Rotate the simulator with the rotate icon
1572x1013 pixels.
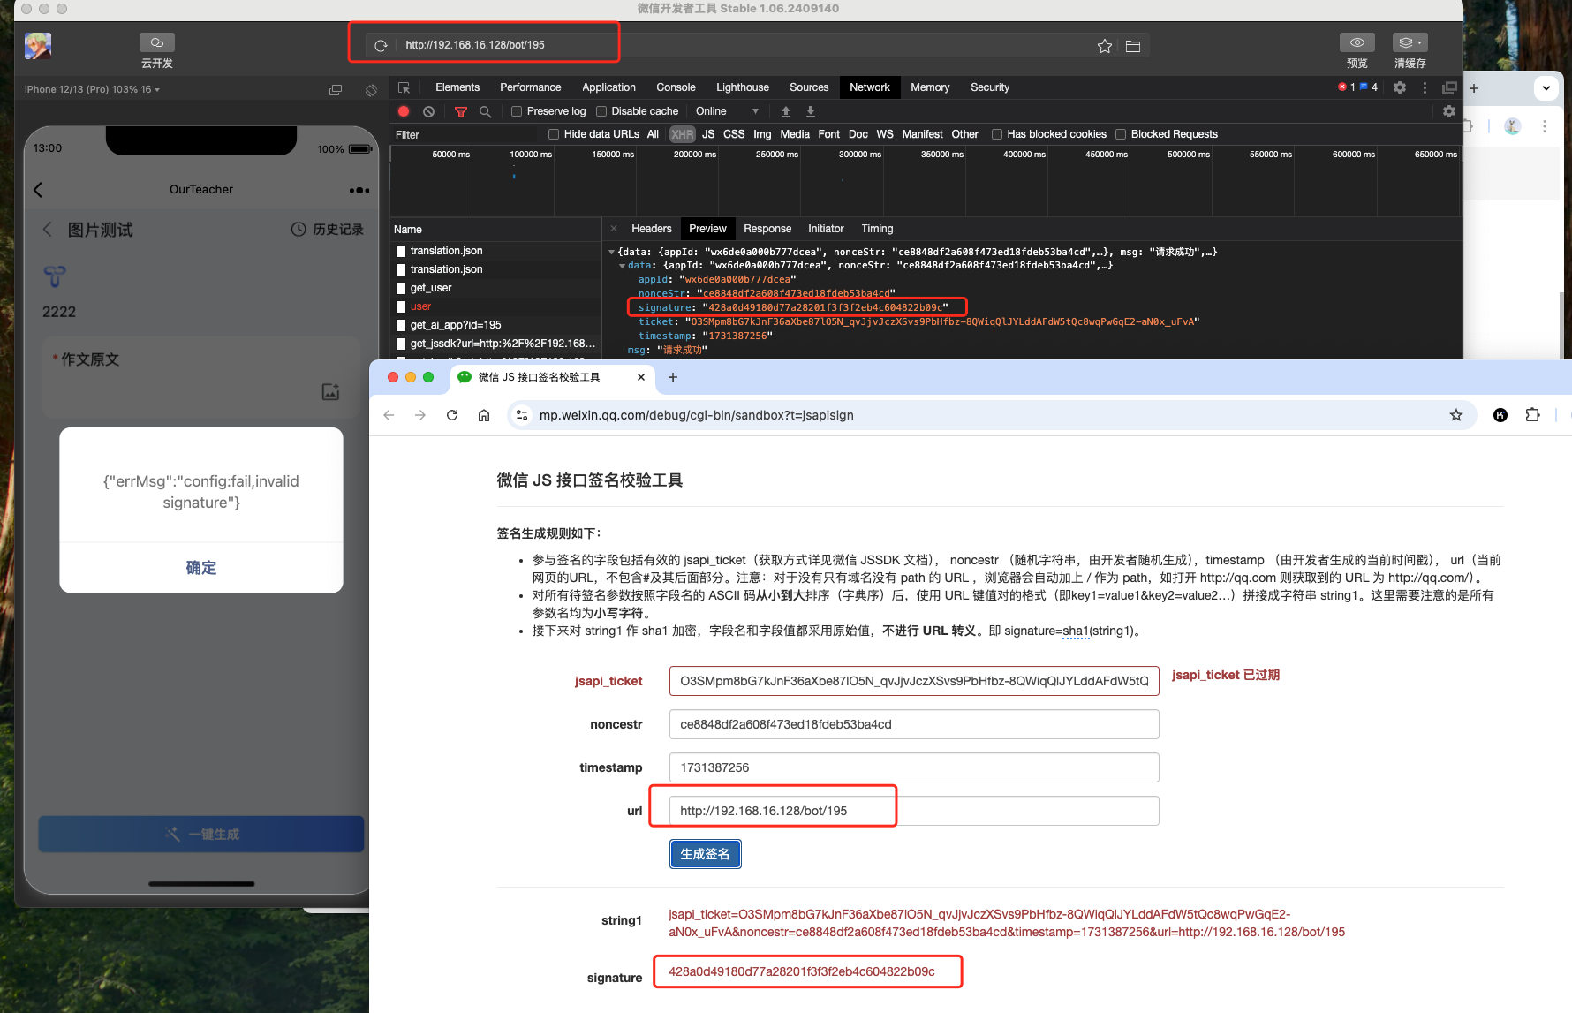pyautogui.click(x=371, y=90)
